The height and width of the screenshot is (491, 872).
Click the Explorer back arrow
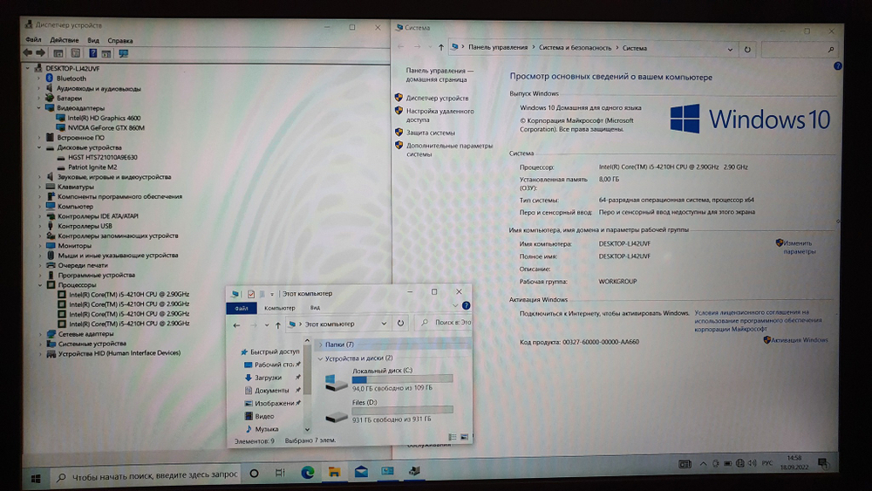coord(237,324)
